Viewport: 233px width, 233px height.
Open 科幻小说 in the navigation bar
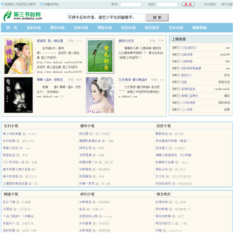point(128,28)
